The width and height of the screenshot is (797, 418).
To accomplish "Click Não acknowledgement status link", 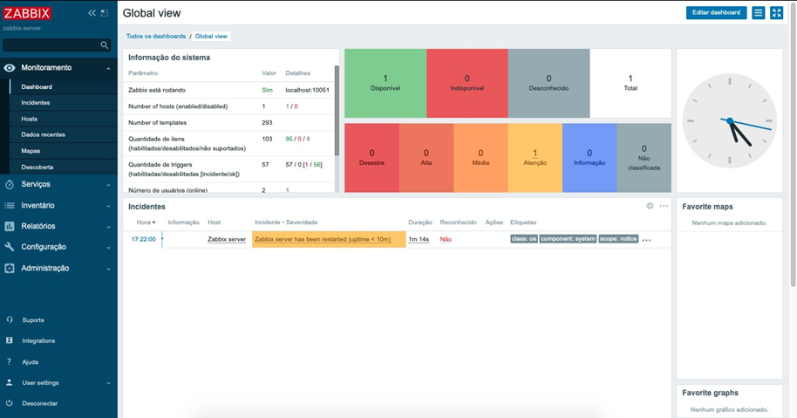I will tap(446, 239).
